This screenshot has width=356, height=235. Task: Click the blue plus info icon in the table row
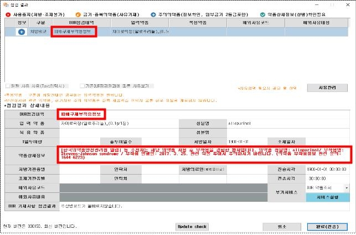21,32
